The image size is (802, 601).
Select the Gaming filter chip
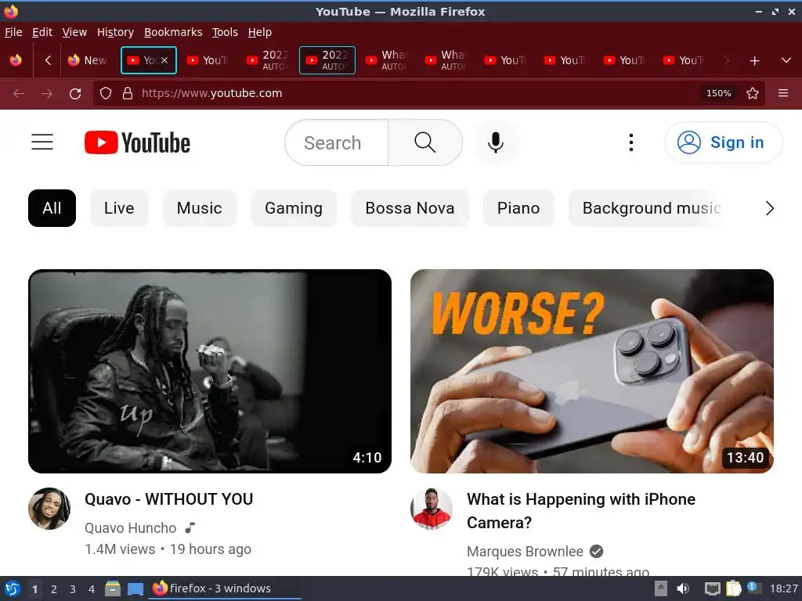(294, 208)
